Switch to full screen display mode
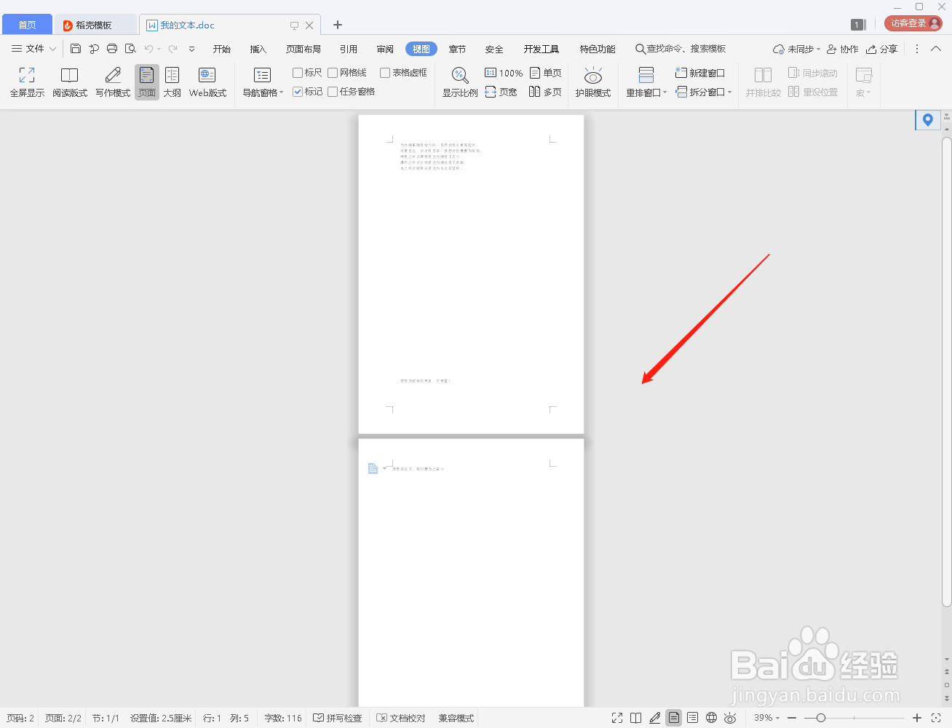 click(27, 82)
